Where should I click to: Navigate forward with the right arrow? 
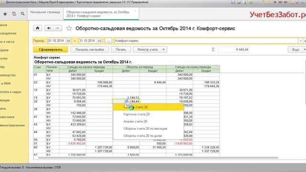point(57,28)
